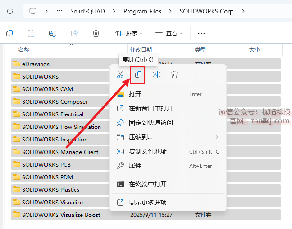This screenshot has height=229, width=292.
Task: Choose 显示更多选项 menu entry
Action: coord(168,203)
